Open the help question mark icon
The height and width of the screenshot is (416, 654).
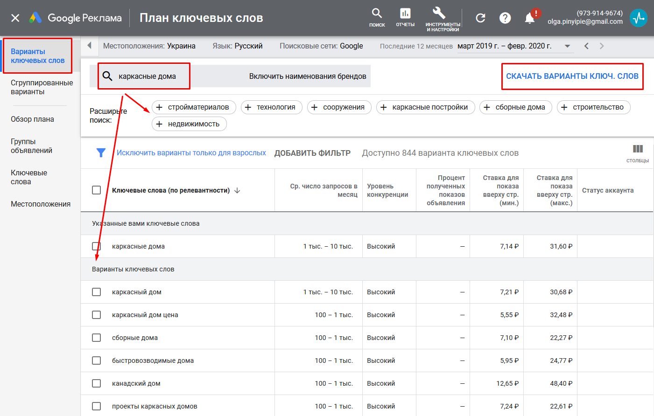(505, 18)
